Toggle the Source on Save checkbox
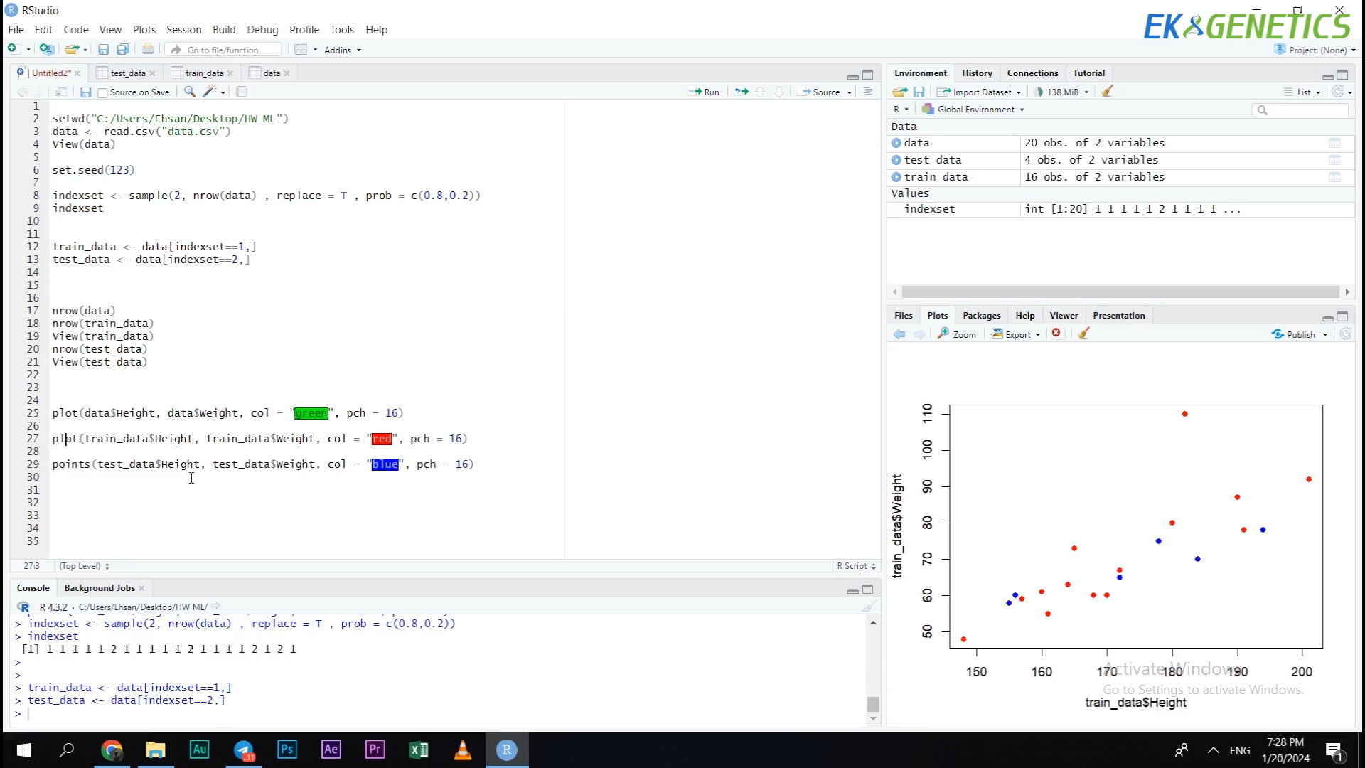The image size is (1365, 768). click(103, 92)
